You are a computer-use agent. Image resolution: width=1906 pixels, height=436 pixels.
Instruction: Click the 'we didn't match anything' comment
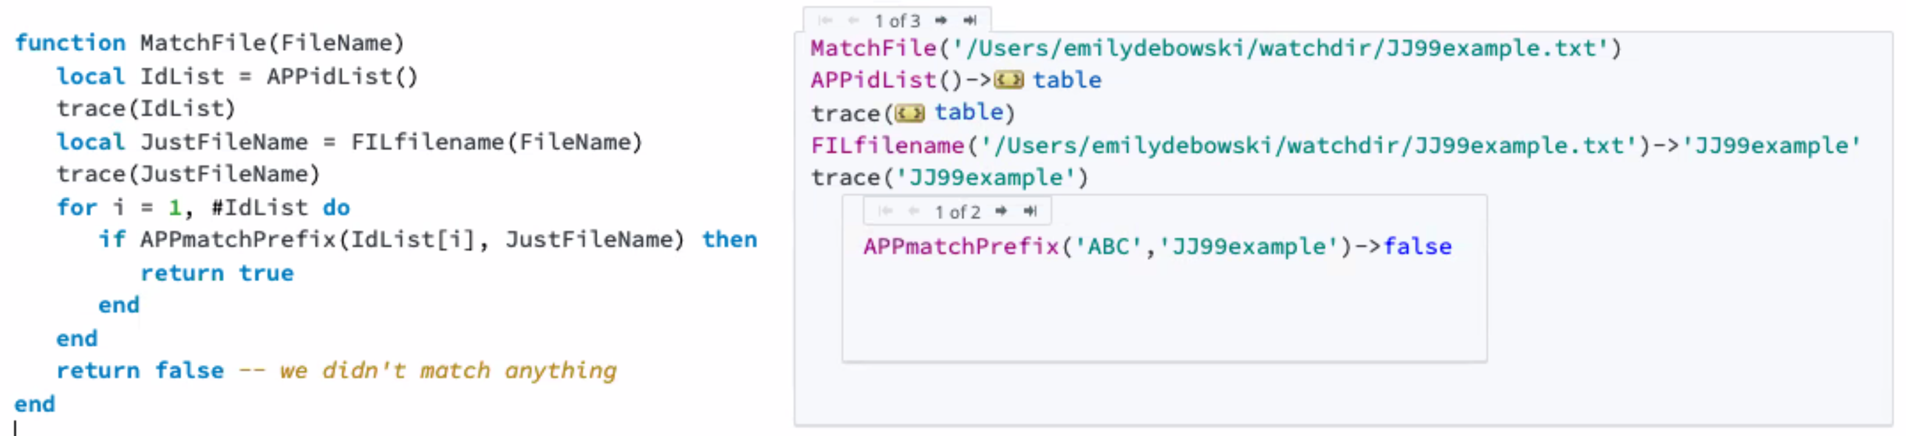[447, 370]
